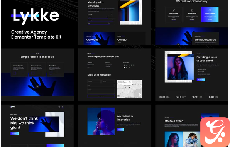Click the pencil icon above Product Design
This screenshot has height=147, width=230.
(x=174, y=10)
